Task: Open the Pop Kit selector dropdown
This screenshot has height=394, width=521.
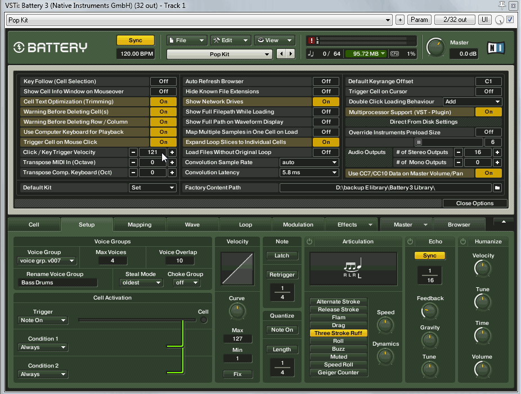Action: click(x=219, y=54)
